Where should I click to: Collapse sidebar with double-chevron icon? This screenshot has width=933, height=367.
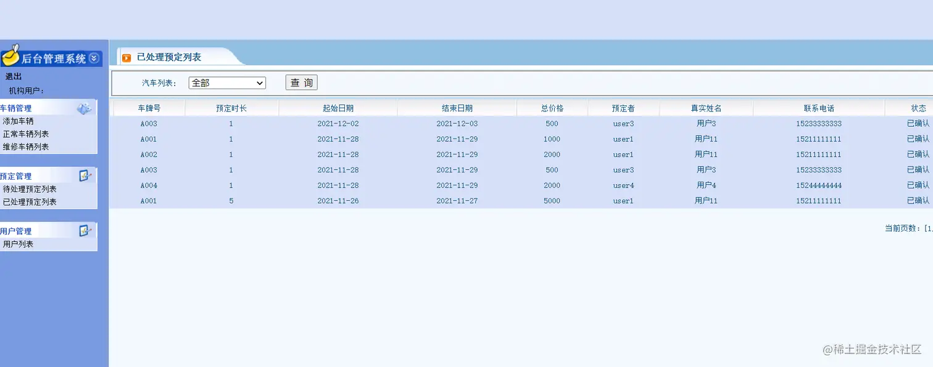94,58
